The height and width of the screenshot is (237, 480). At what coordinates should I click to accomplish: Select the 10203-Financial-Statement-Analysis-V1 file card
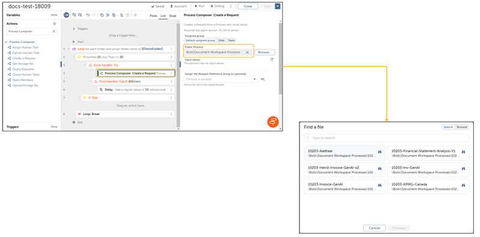428,154
